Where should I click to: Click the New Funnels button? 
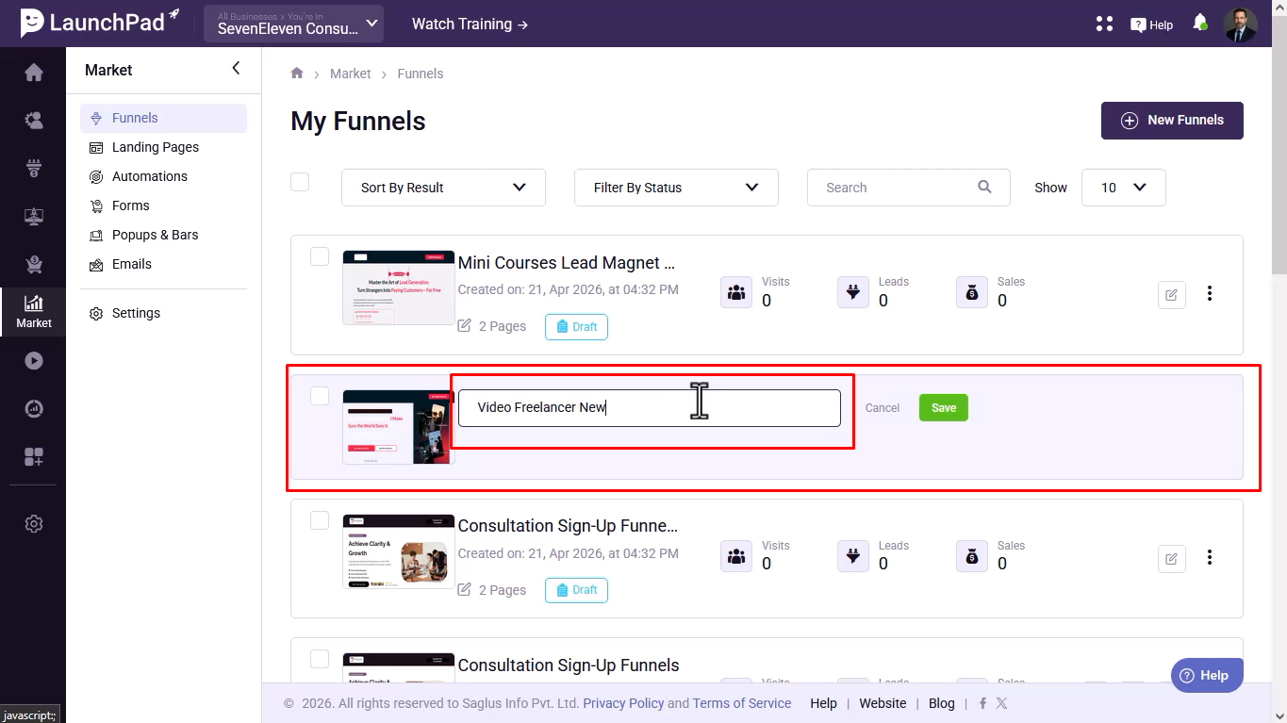(x=1172, y=121)
